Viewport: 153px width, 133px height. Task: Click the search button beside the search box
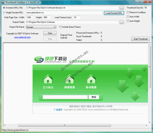click(94, 97)
